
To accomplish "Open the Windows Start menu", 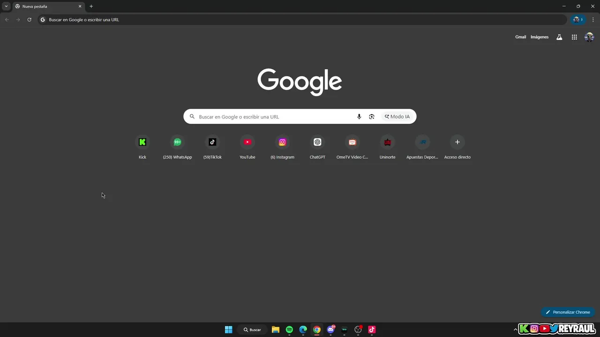I will click(228, 330).
